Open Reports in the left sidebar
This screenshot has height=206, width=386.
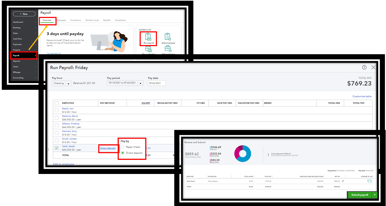pyautogui.click(x=17, y=61)
